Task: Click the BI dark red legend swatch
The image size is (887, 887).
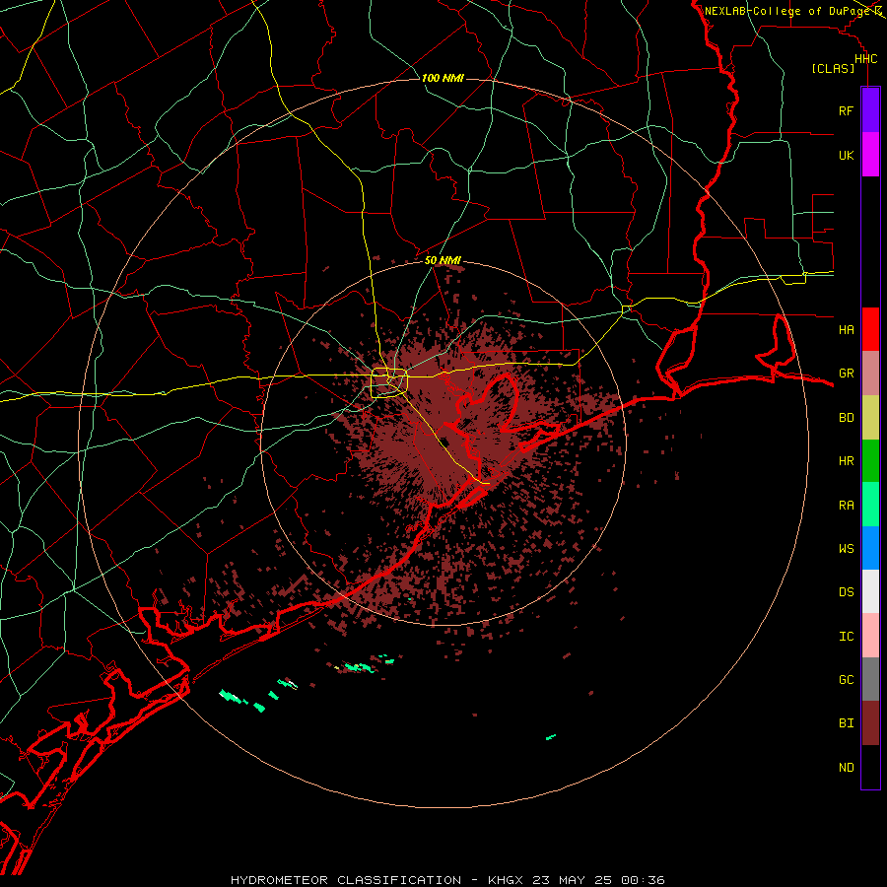Action: pos(870,723)
